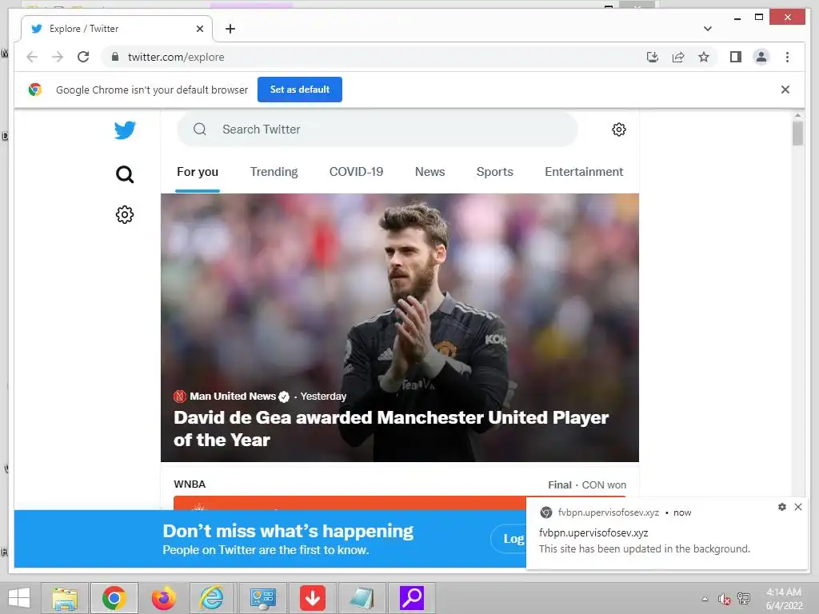The image size is (819, 614).
Task: Switch to the Trending tab
Action: (274, 172)
